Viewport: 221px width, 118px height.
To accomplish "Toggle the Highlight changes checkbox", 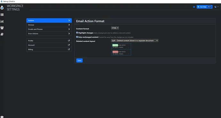I will [77, 33].
